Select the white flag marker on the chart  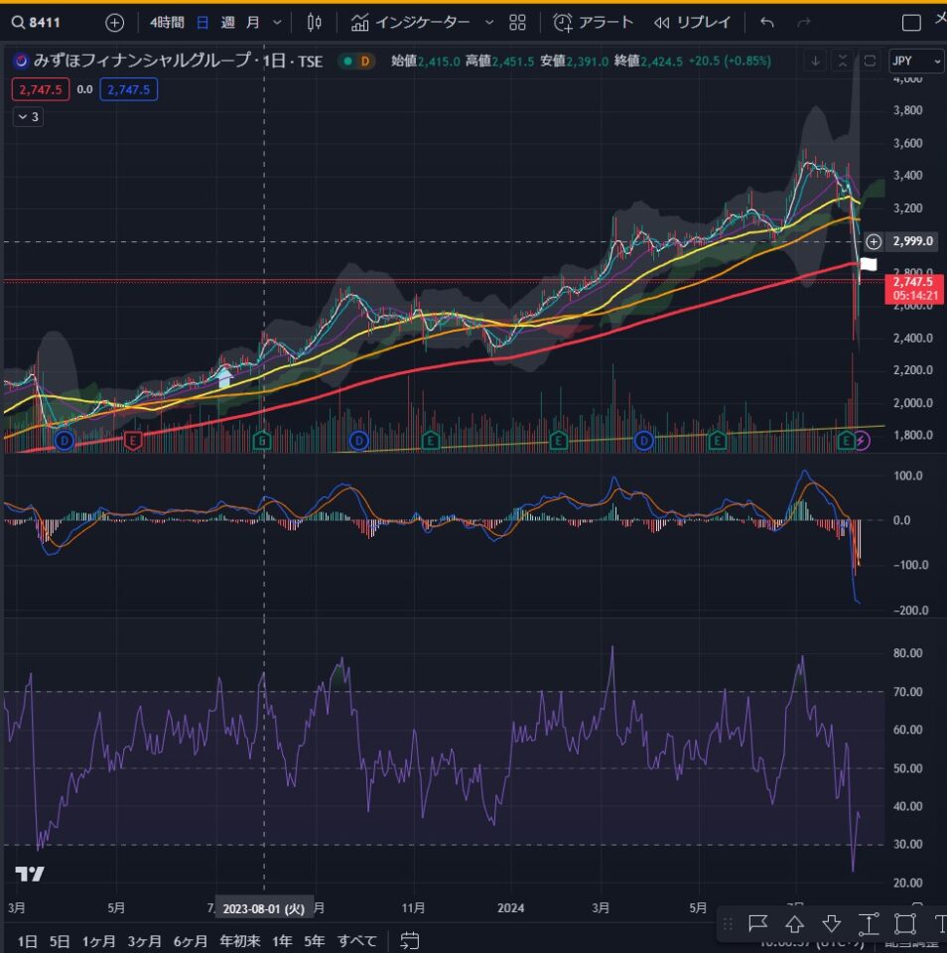click(x=869, y=264)
